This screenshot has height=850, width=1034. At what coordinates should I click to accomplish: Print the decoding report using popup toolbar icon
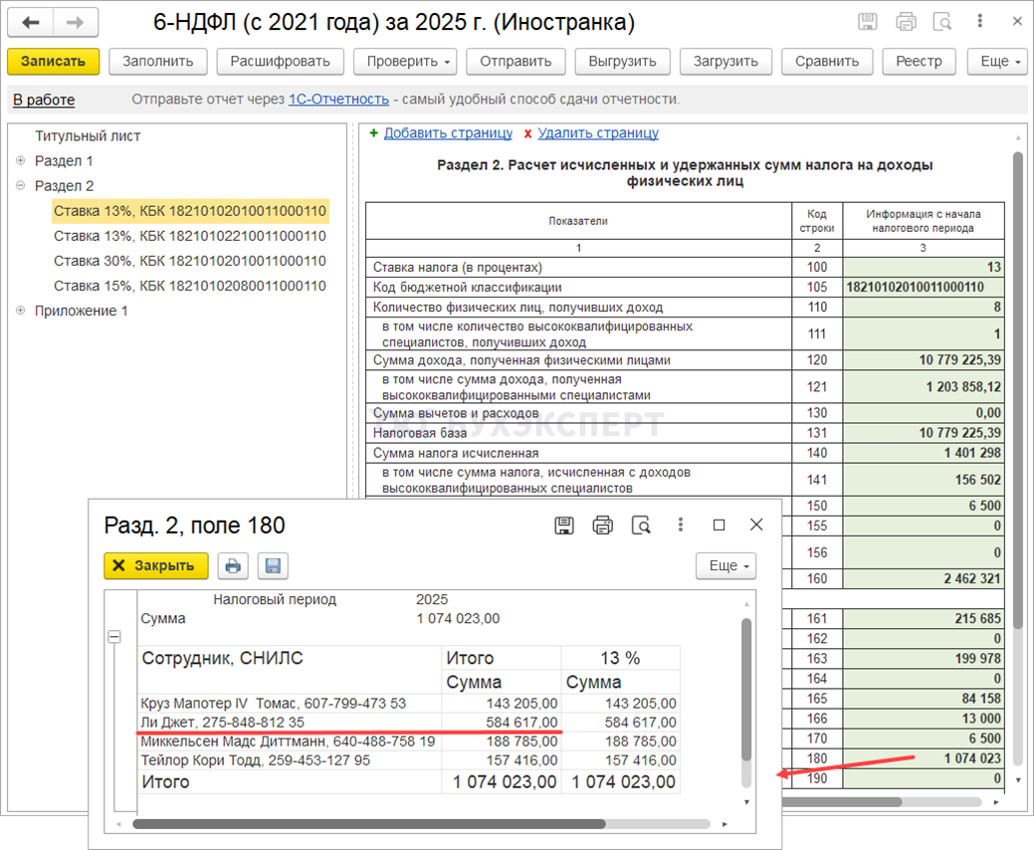pos(233,566)
